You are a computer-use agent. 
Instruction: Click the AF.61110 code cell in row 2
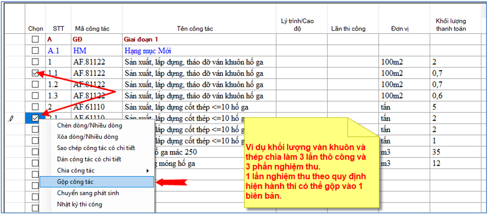97,107
